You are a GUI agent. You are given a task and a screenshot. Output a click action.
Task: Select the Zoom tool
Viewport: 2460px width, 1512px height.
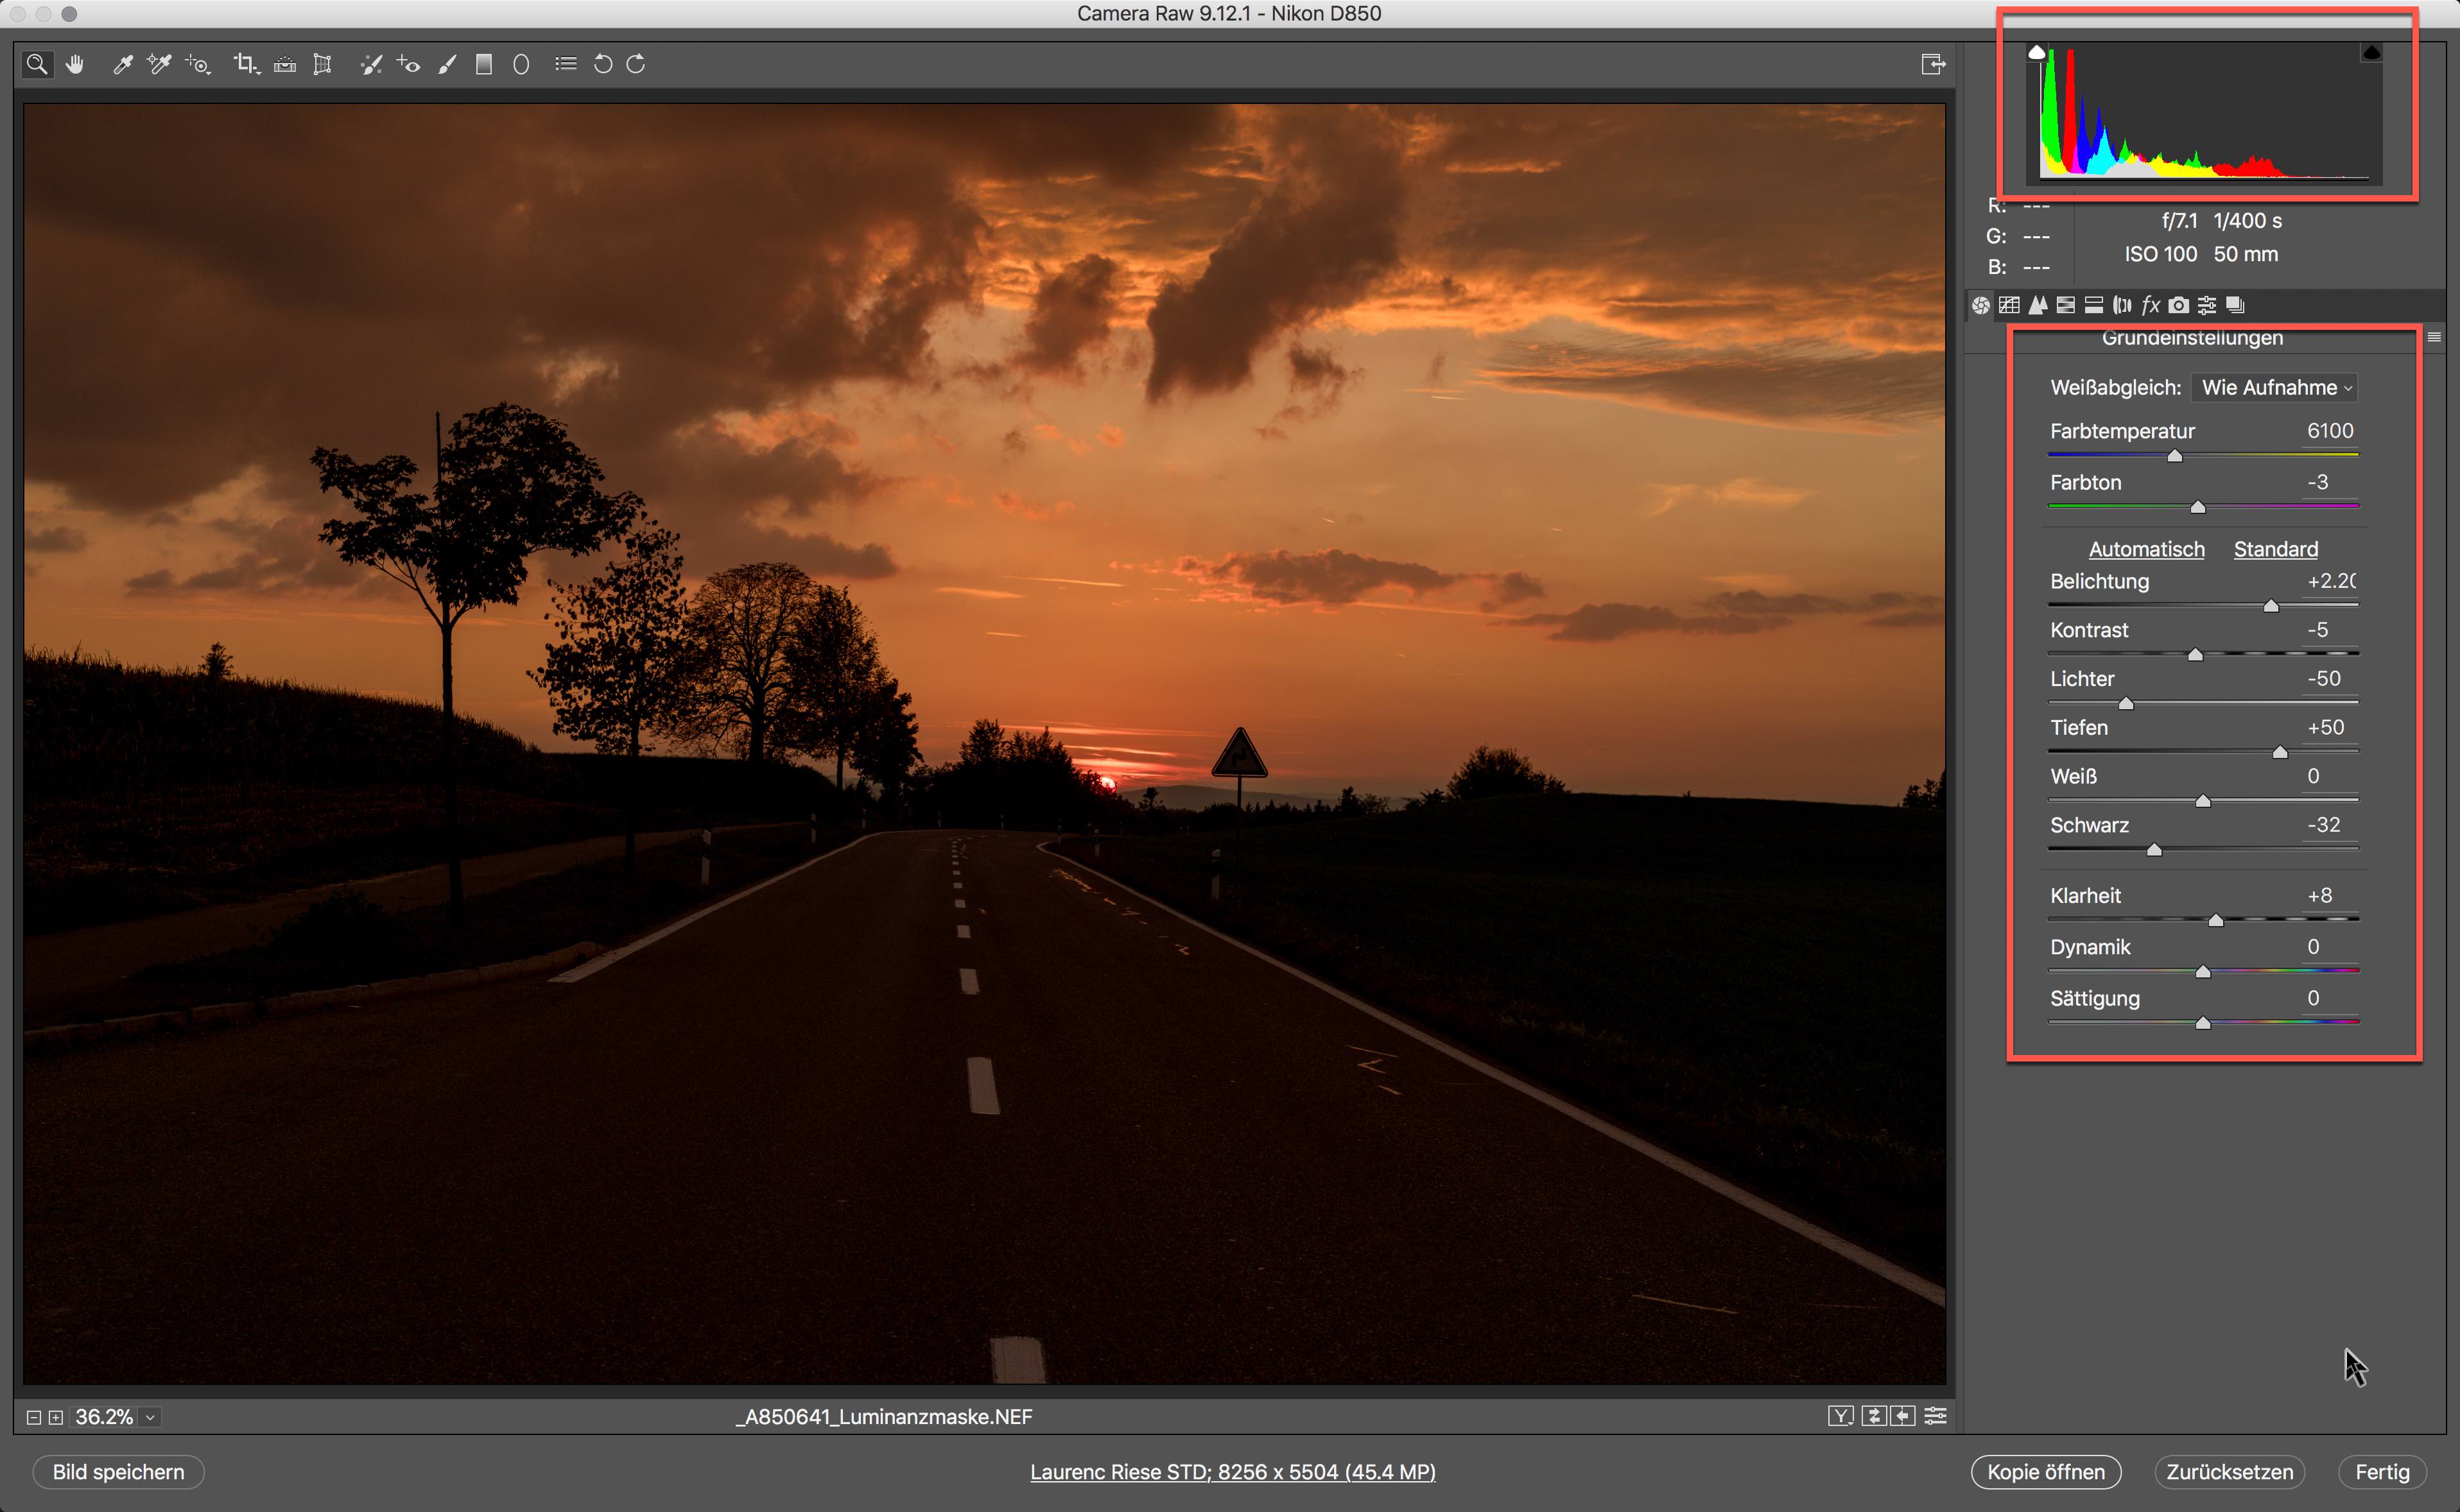tap(37, 65)
